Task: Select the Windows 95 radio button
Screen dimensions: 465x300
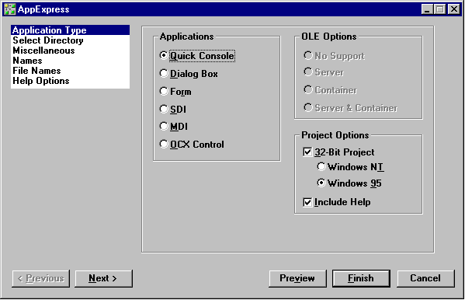Action: click(349, 183)
